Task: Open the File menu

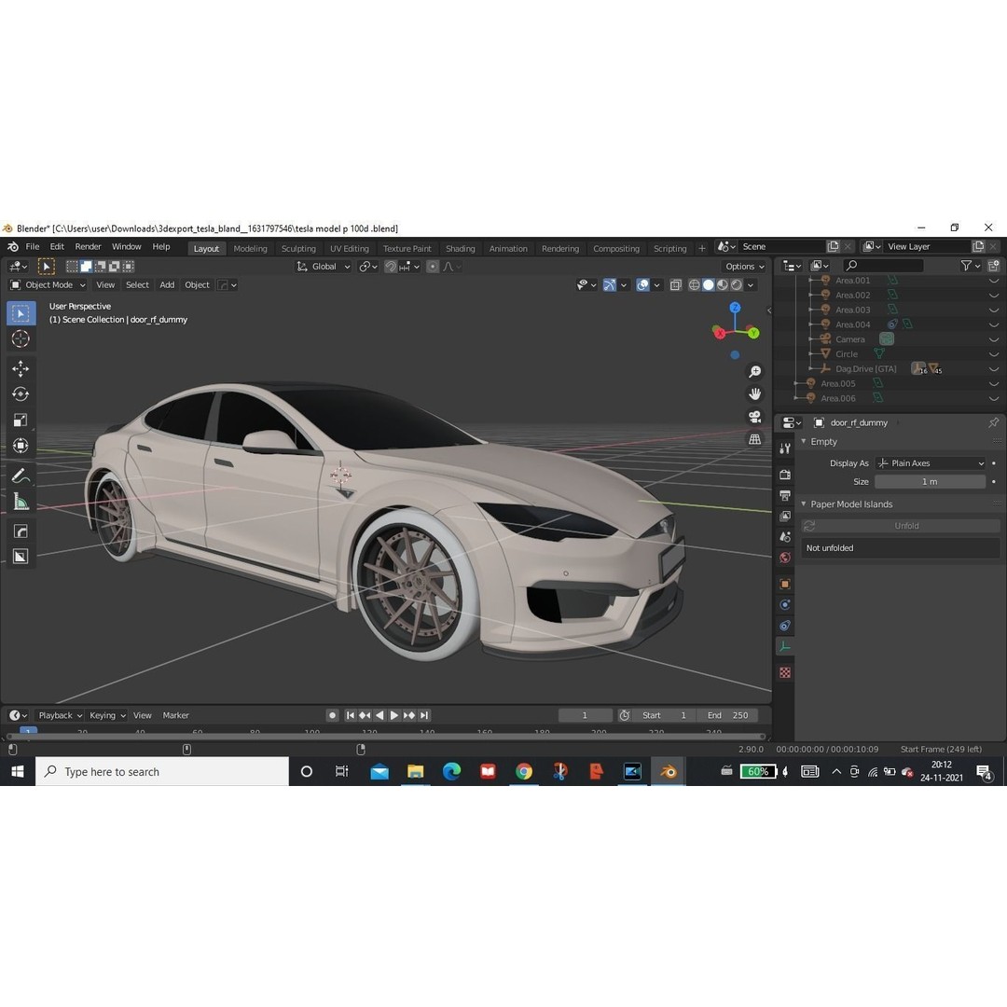Action: point(32,246)
